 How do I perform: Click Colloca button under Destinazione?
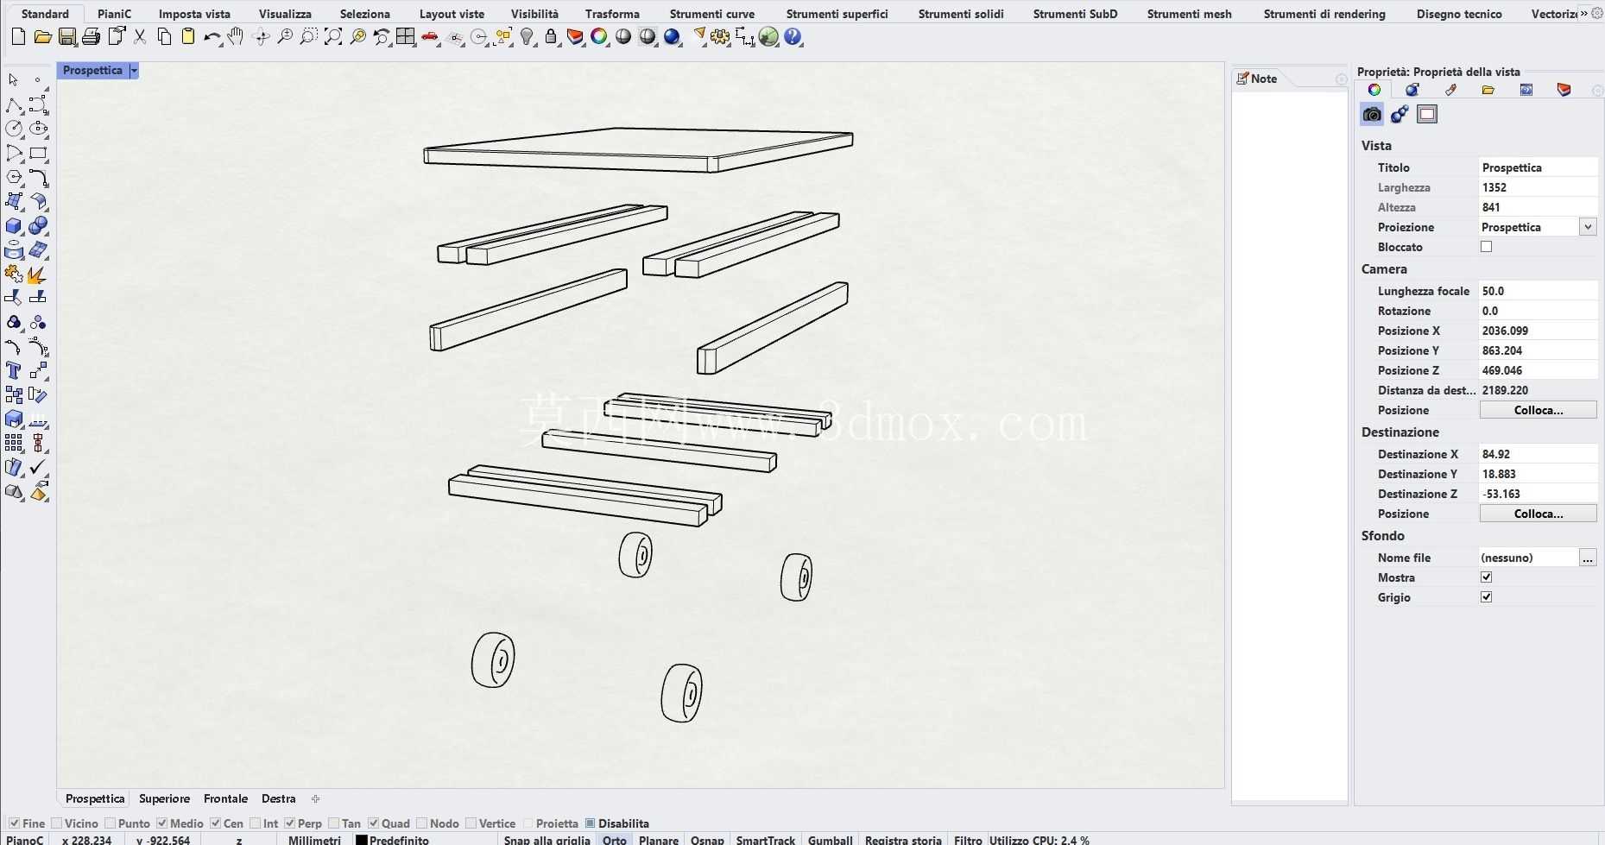[x=1539, y=514]
